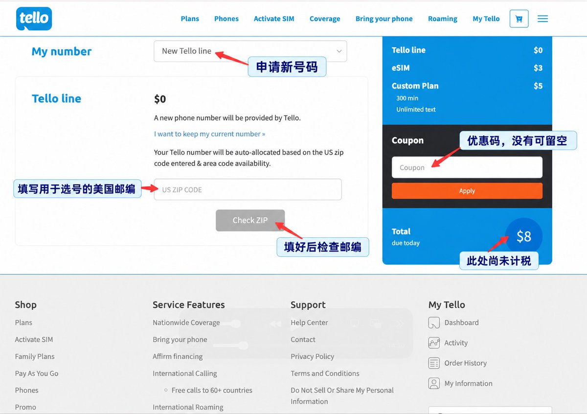Open Activity icon link in footer
The width and height of the screenshot is (587, 414).
(434, 343)
